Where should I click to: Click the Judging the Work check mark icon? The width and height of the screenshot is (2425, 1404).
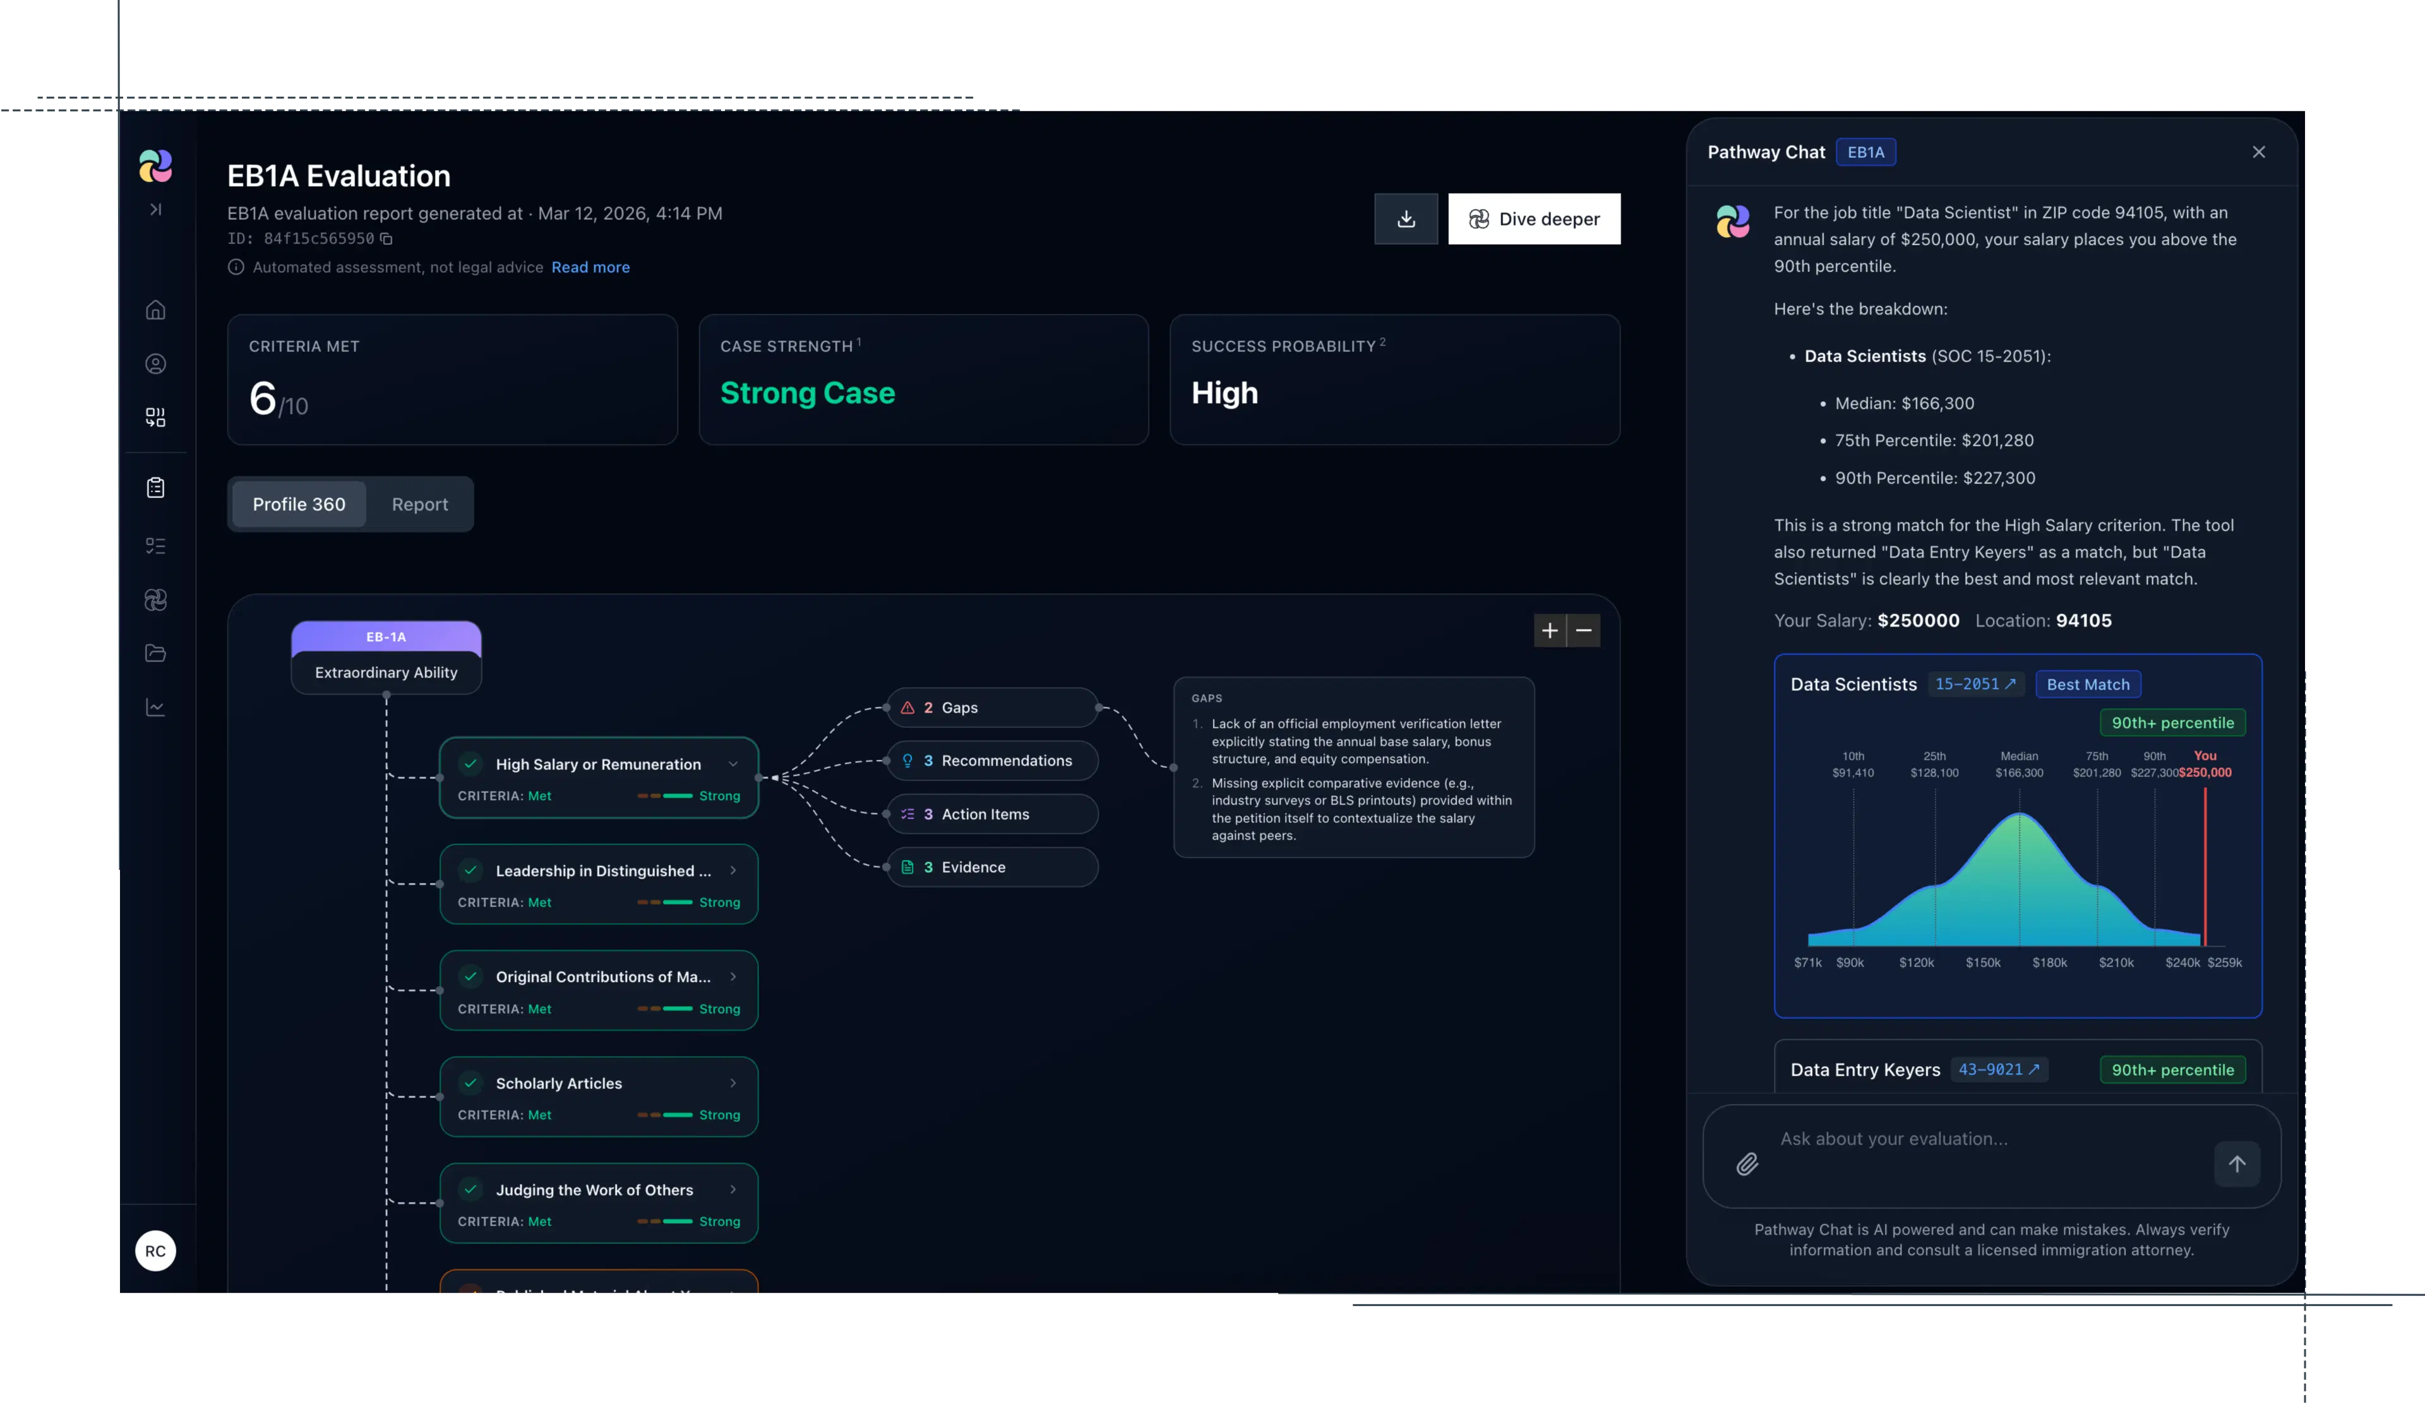470,1189
